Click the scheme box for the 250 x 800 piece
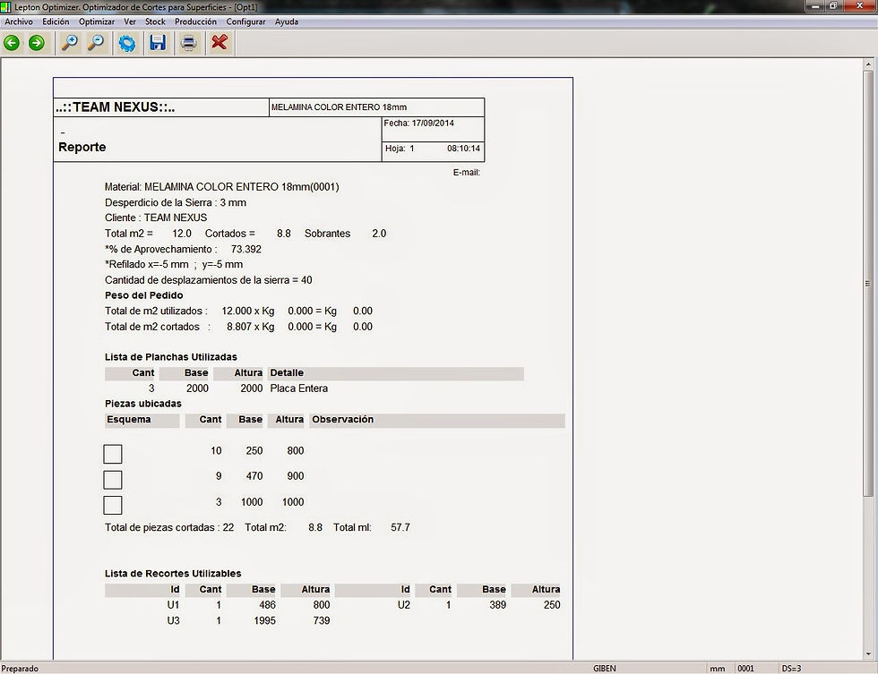 pos(113,454)
